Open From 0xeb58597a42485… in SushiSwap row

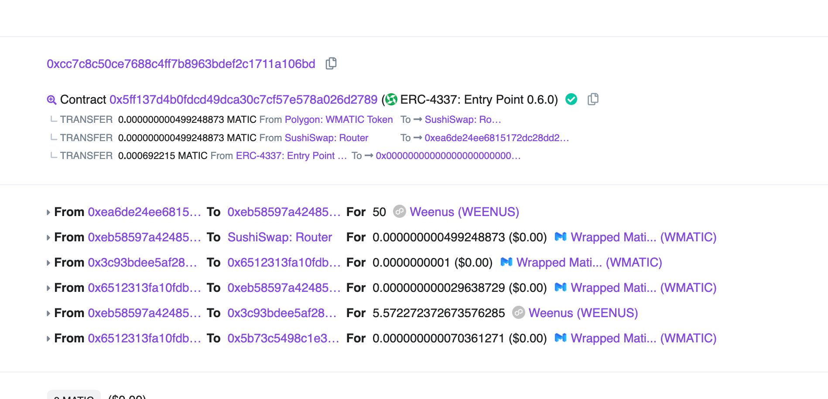click(x=144, y=237)
